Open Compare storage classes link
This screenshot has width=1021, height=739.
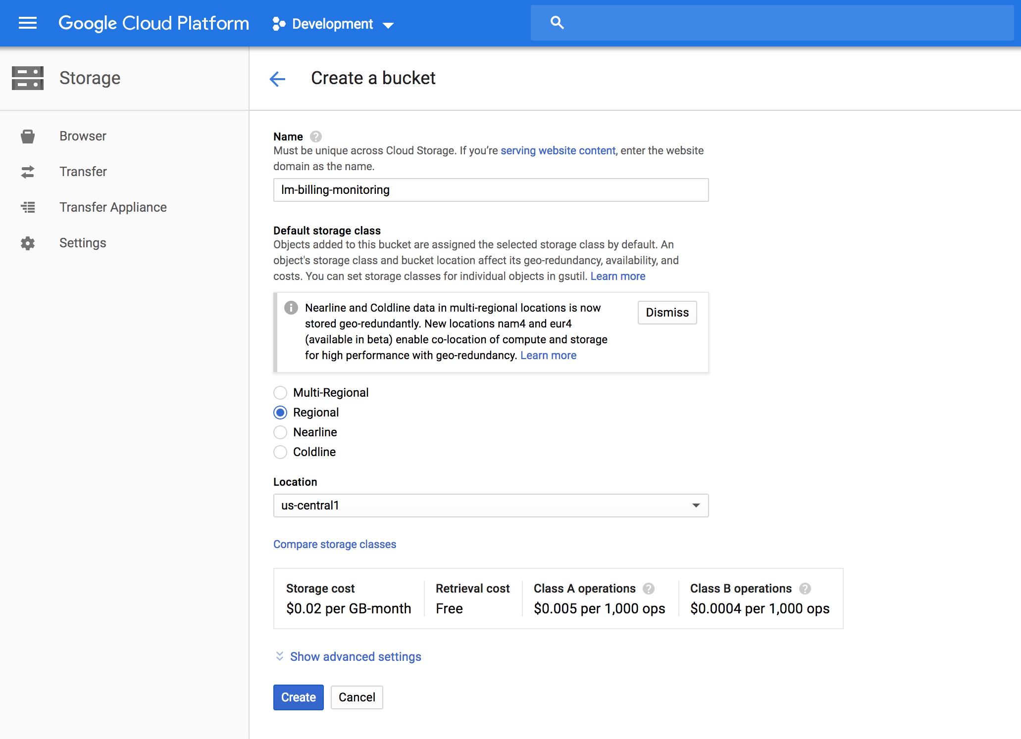coord(335,544)
